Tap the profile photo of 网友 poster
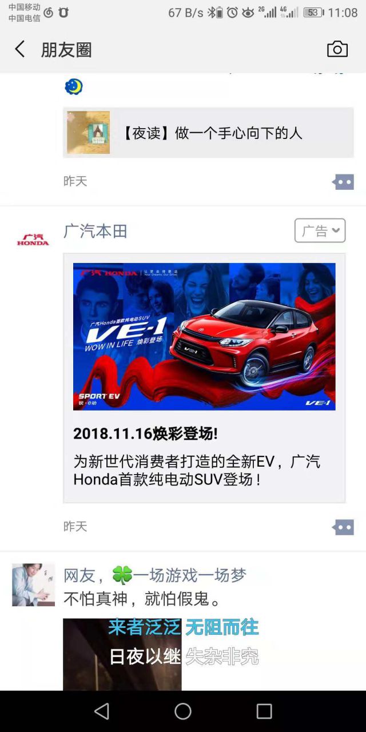 coord(33,584)
